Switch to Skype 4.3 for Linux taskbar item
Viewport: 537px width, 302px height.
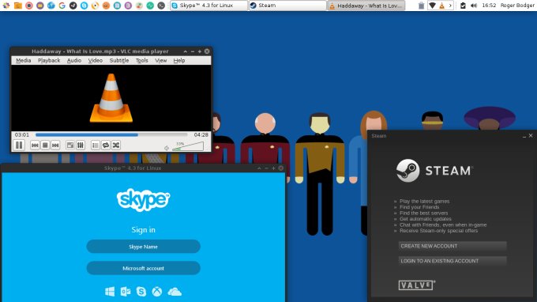(x=208, y=6)
